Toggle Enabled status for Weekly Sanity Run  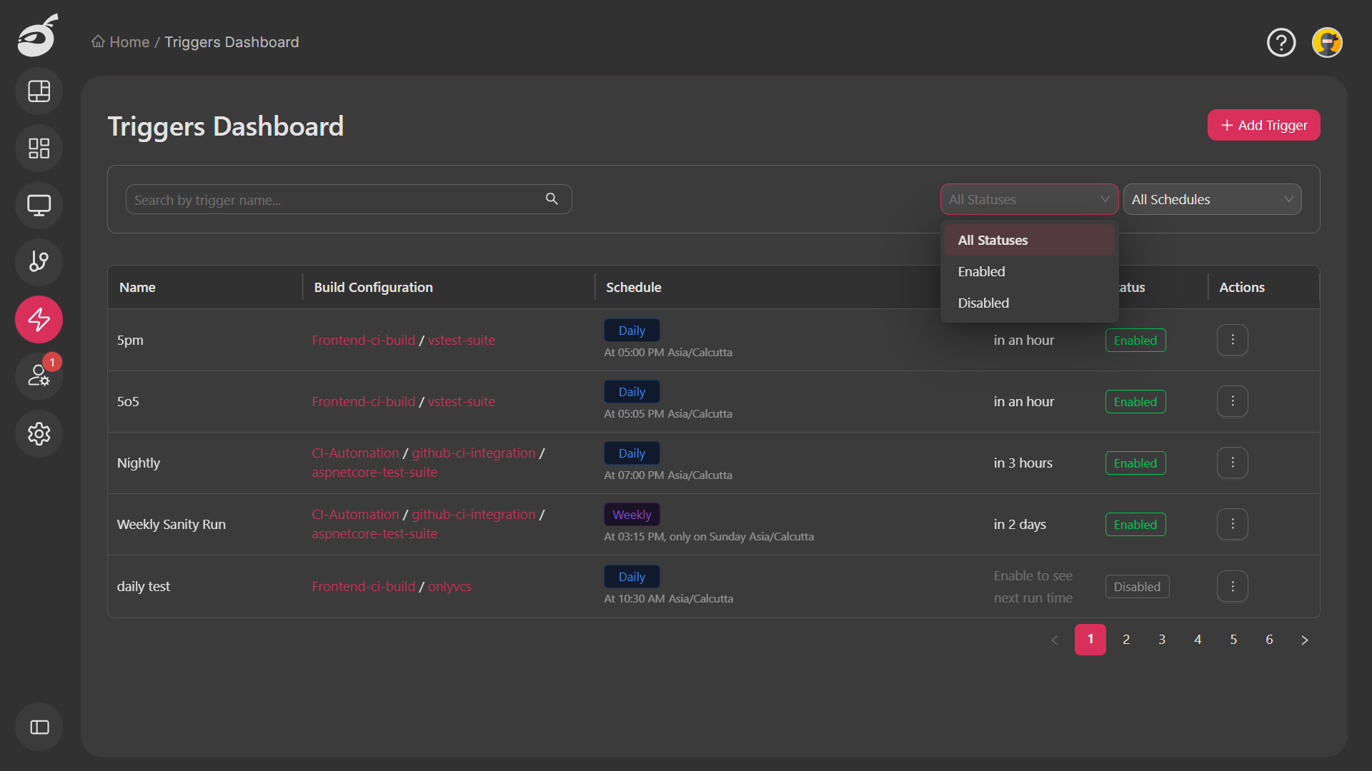pos(1135,524)
